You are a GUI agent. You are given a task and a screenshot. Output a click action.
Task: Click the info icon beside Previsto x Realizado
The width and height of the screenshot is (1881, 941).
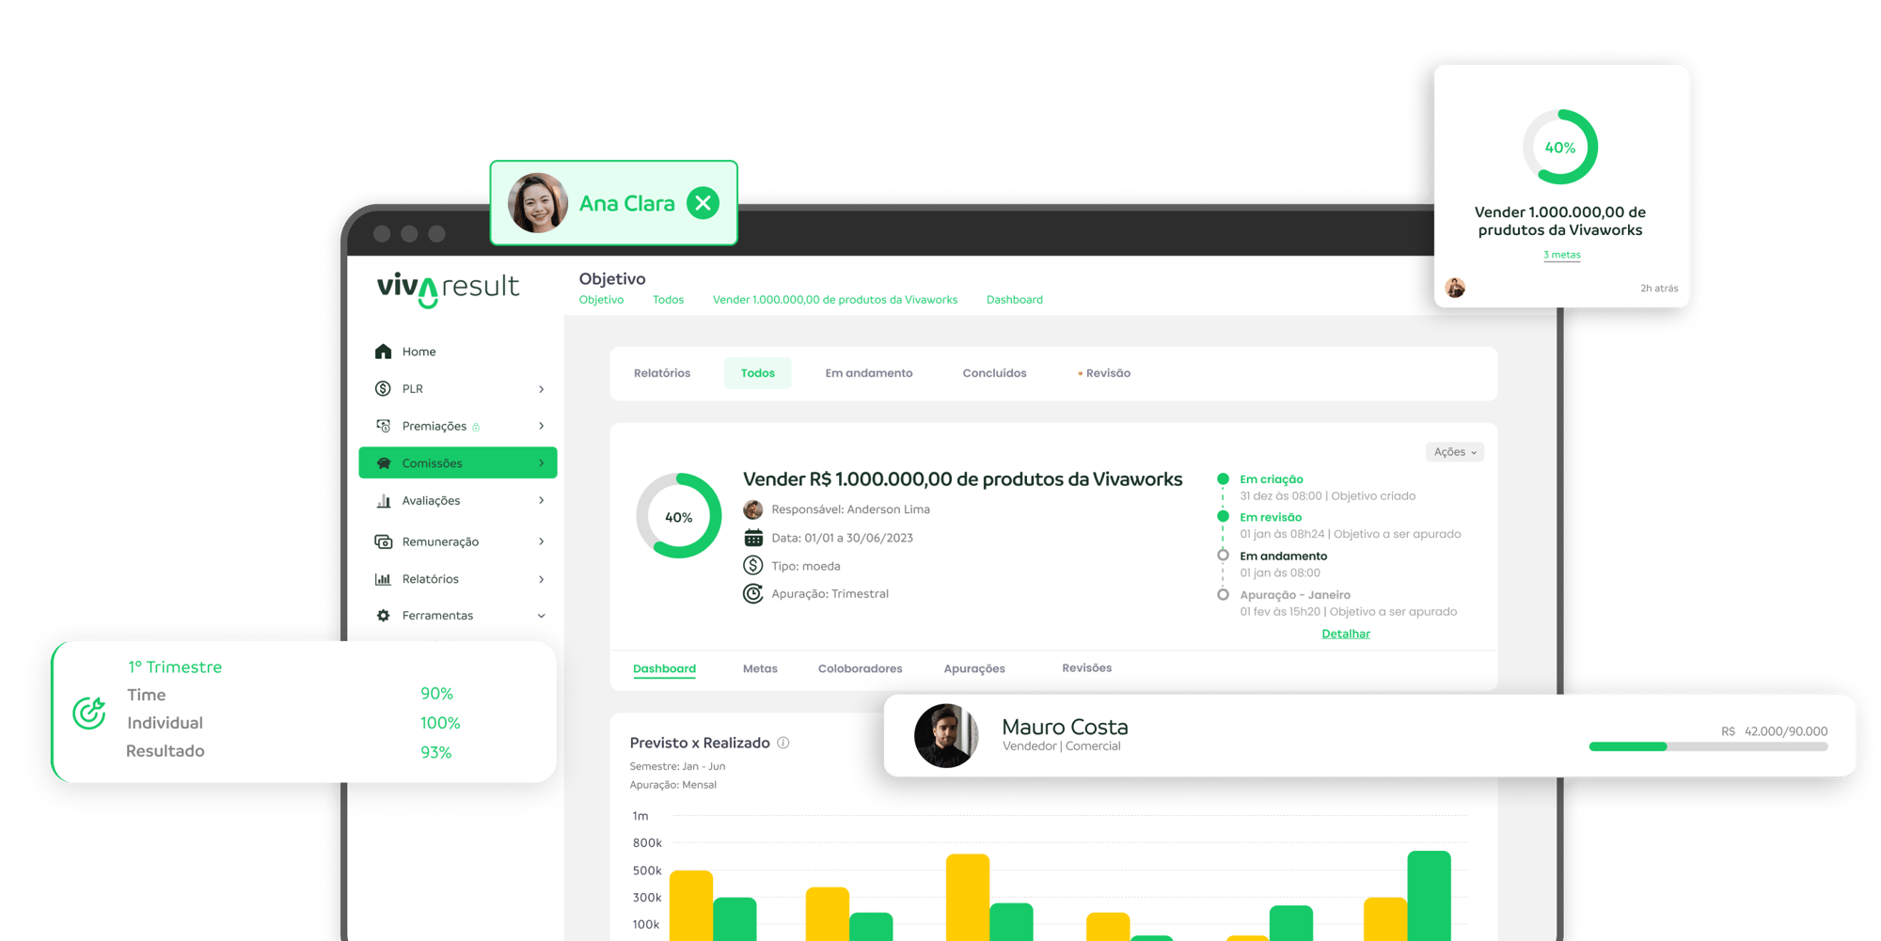tap(783, 743)
